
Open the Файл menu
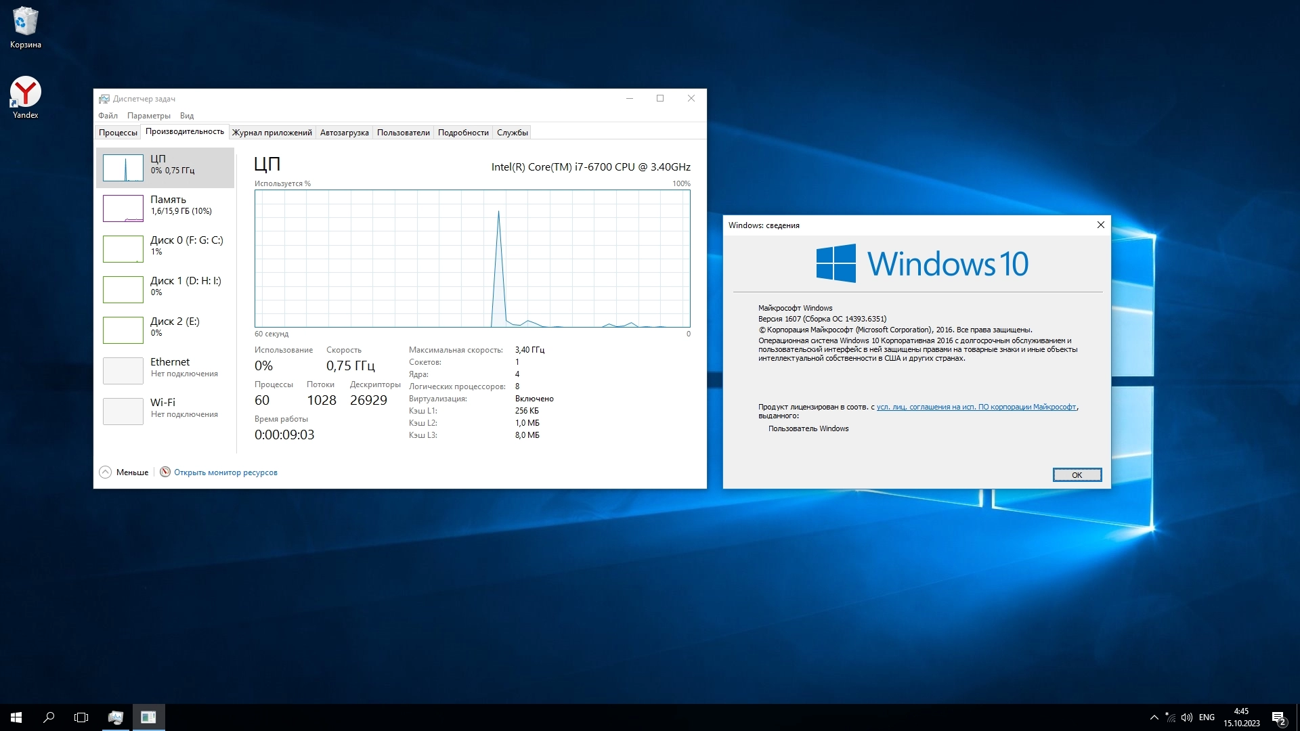(x=108, y=116)
